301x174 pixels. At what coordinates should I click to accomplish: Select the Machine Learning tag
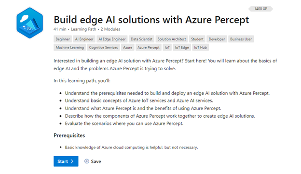[69, 48]
